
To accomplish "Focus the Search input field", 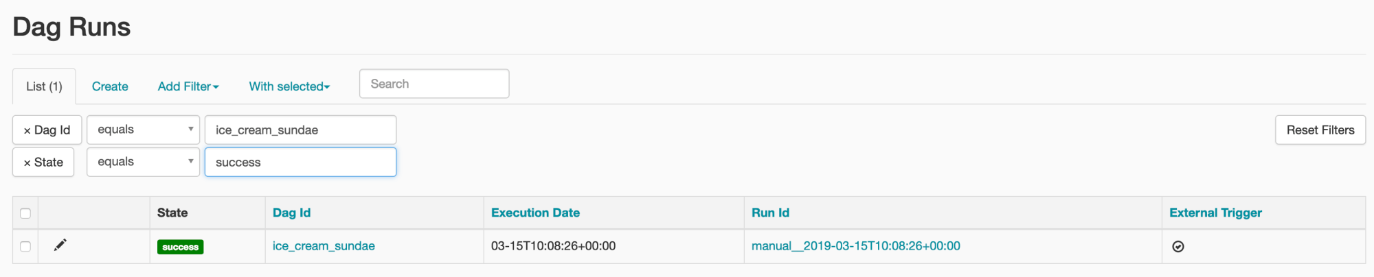I will point(434,84).
